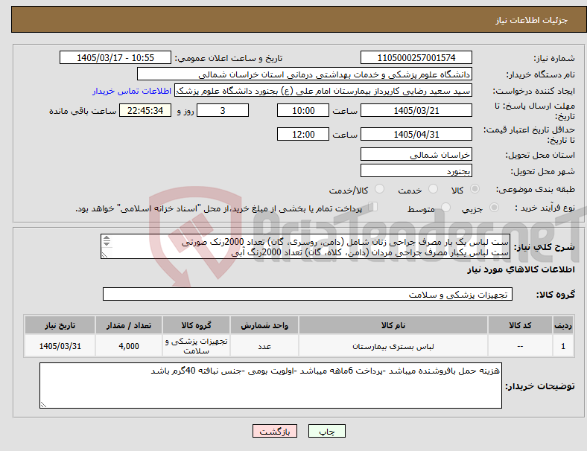Screen dimensions: 587x451
Task: Click the unit cell عدد
Action: [x=264, y=346]
